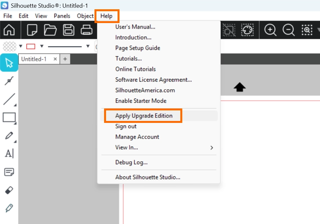Save the document with the floppy disk icon
Screen dimensions: 320x224
pos(69,30)
